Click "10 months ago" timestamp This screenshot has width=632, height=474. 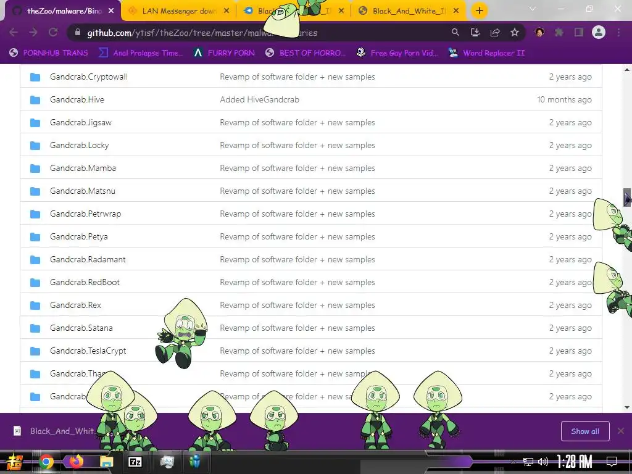point(564,99)
